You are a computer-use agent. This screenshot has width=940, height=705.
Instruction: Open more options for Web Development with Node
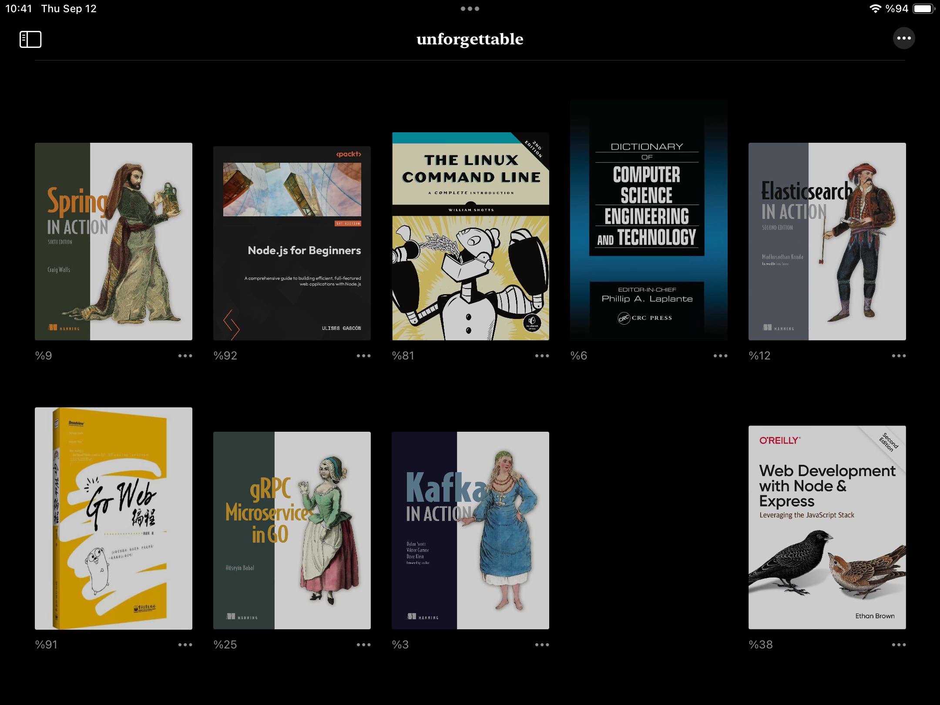point(899,645)
